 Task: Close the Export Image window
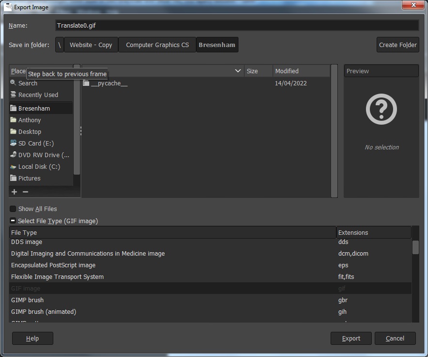point(413,5)
